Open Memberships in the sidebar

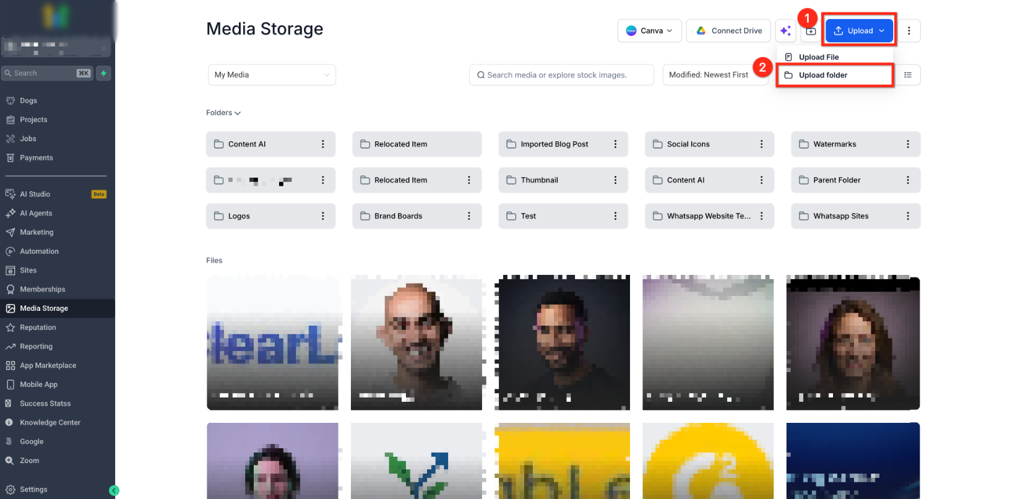(58, 290)
